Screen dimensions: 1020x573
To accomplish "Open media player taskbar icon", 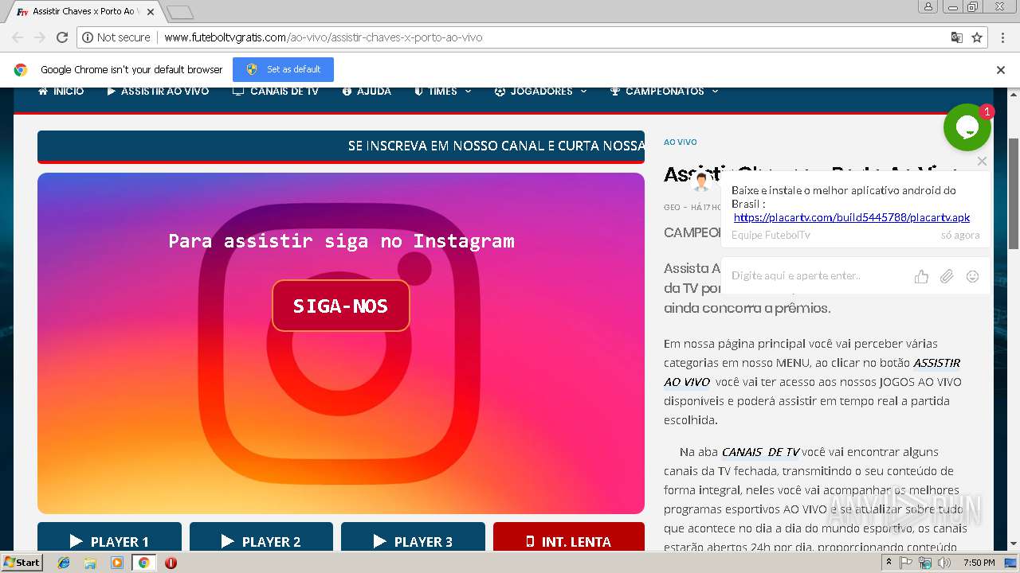I will (x=117, y=563).
